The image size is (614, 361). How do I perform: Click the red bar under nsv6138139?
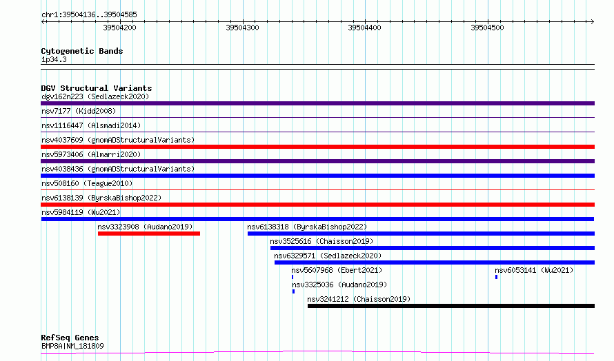(317, 205)
